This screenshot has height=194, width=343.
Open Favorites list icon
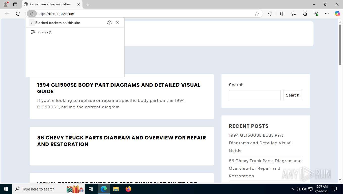(x=294, y=14)
